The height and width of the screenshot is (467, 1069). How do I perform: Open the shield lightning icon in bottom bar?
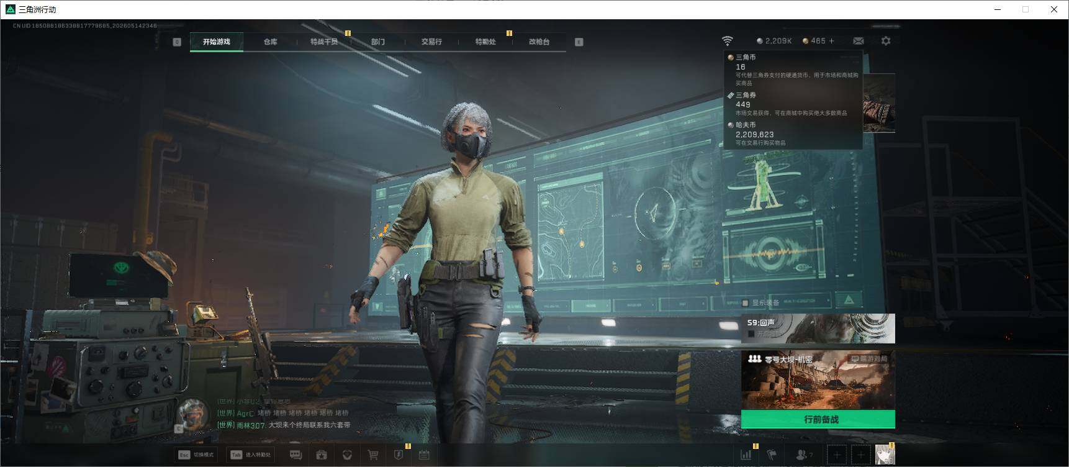(399, 455)
